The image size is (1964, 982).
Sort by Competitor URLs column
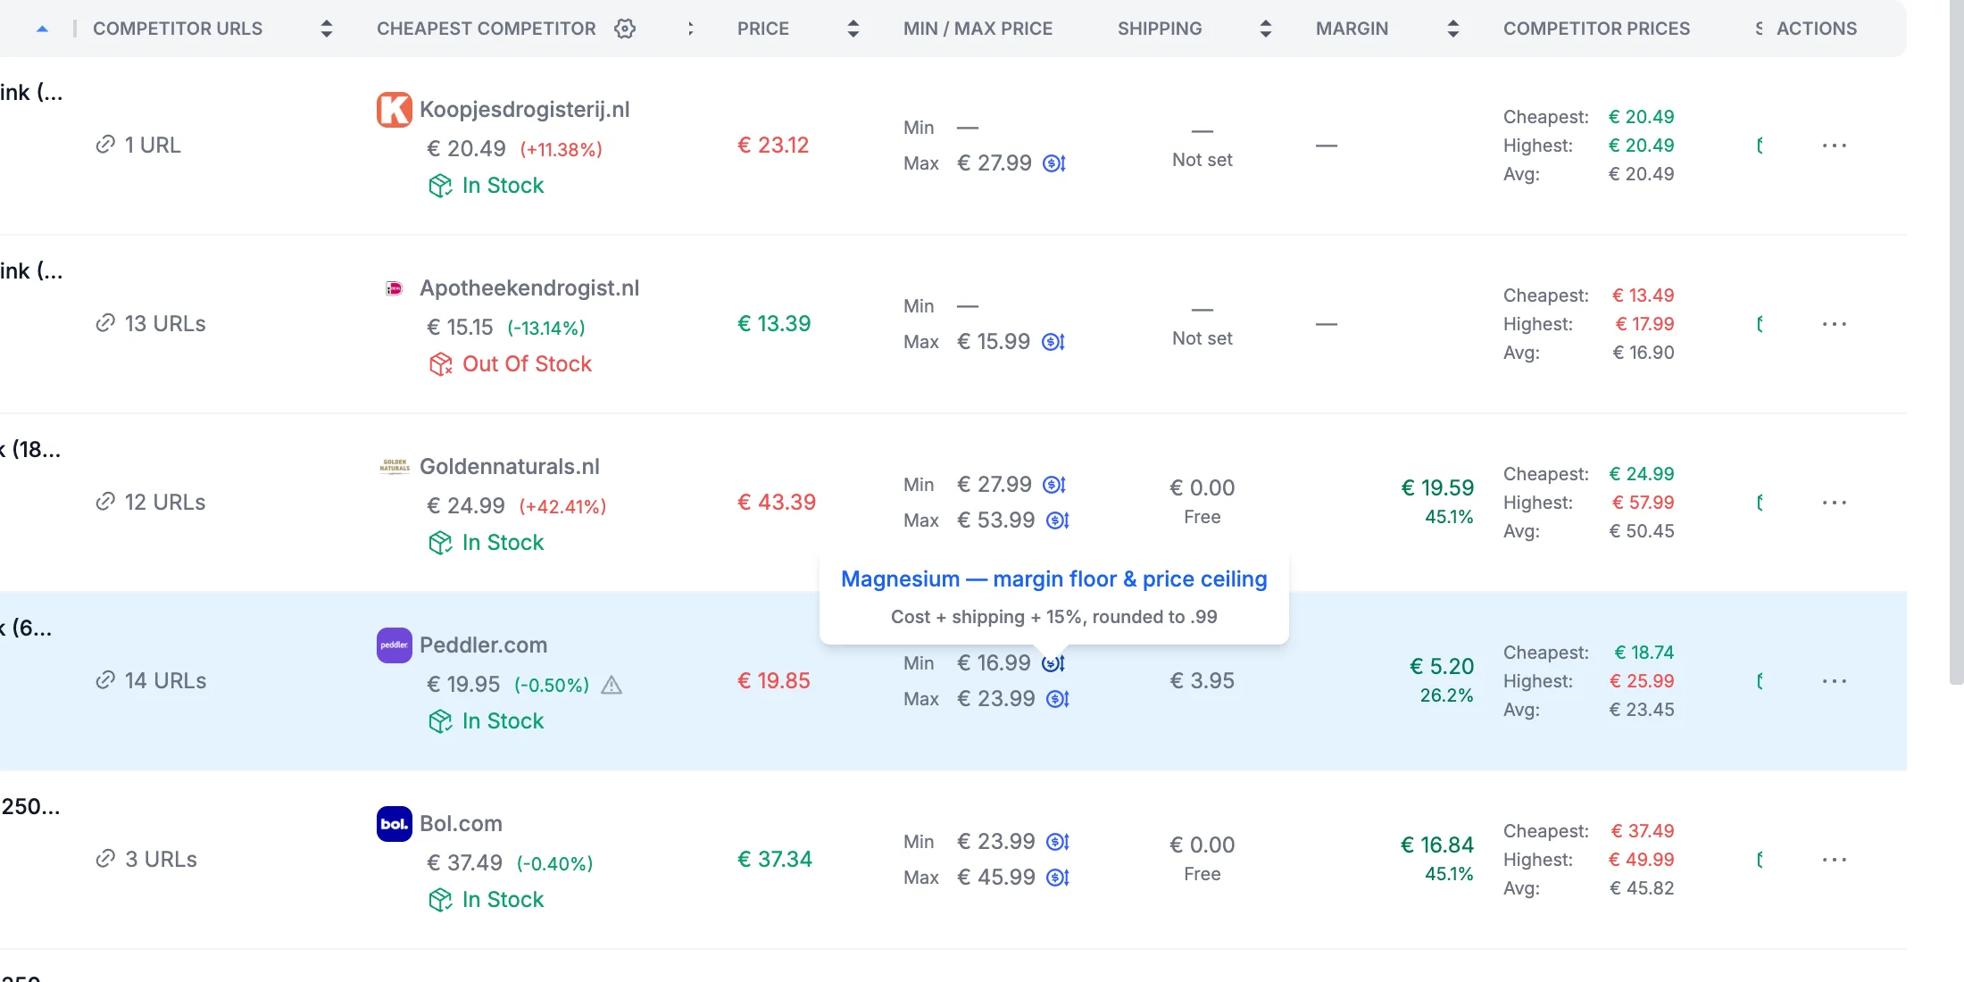point(327,29)
